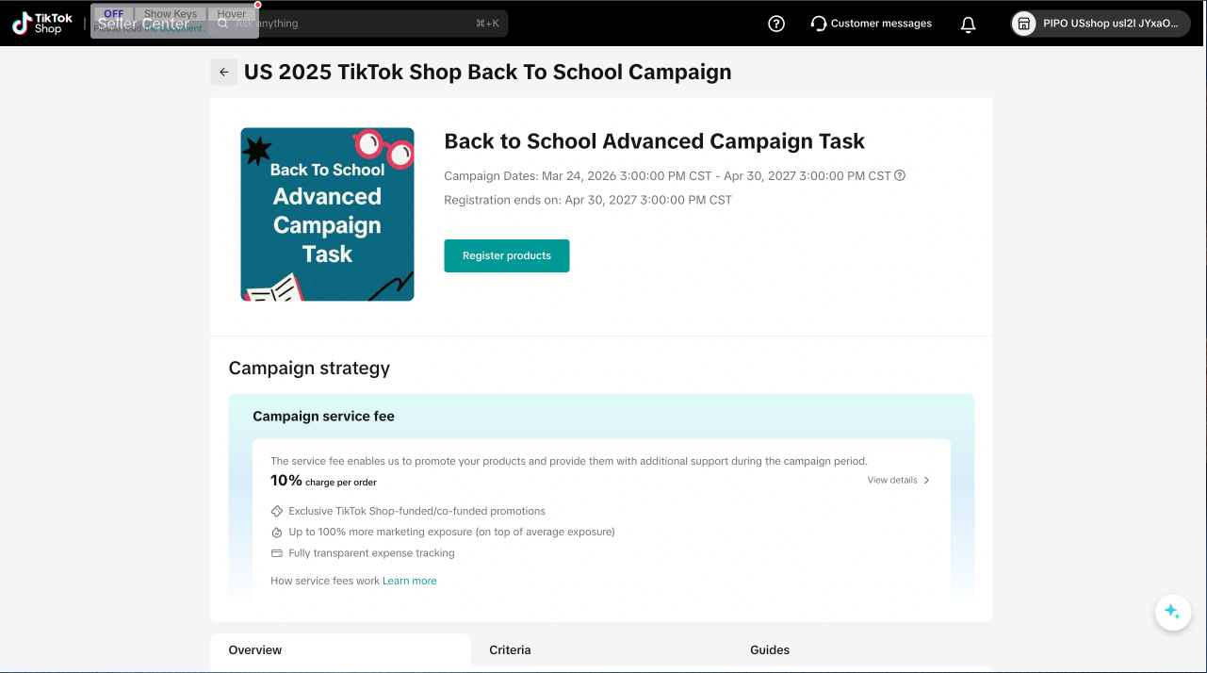The height and width of the screenshot is (673, 1207).
Task: Switch to the Guides tab
Action: (770, 650)
